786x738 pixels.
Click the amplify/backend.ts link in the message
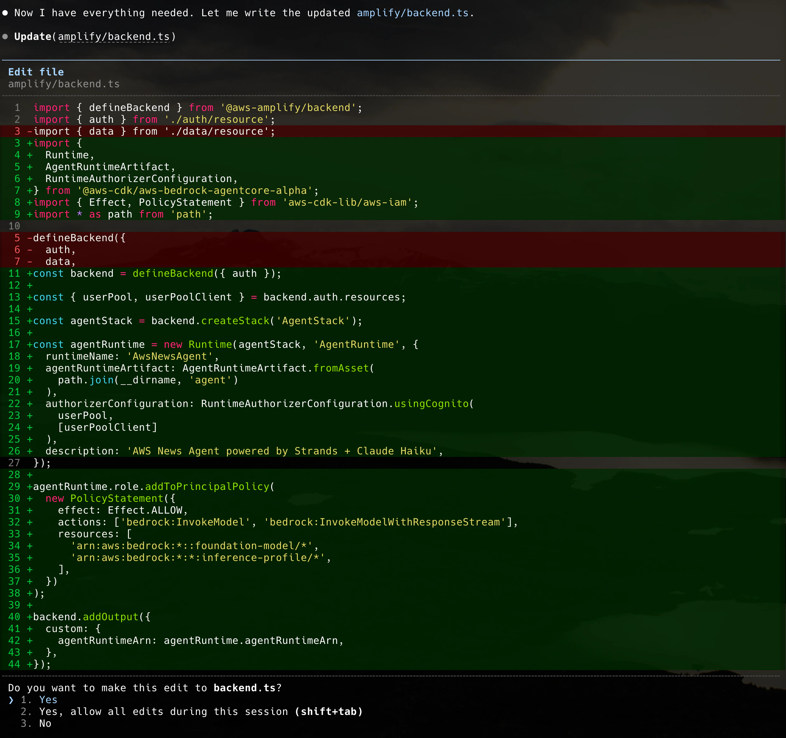pos(412,13)
